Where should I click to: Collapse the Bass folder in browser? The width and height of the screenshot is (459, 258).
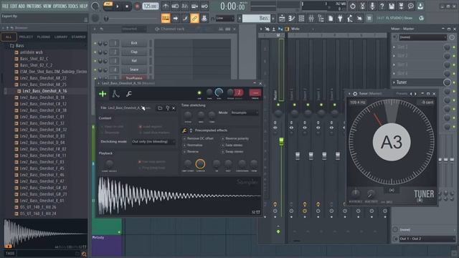coord(16,46)
